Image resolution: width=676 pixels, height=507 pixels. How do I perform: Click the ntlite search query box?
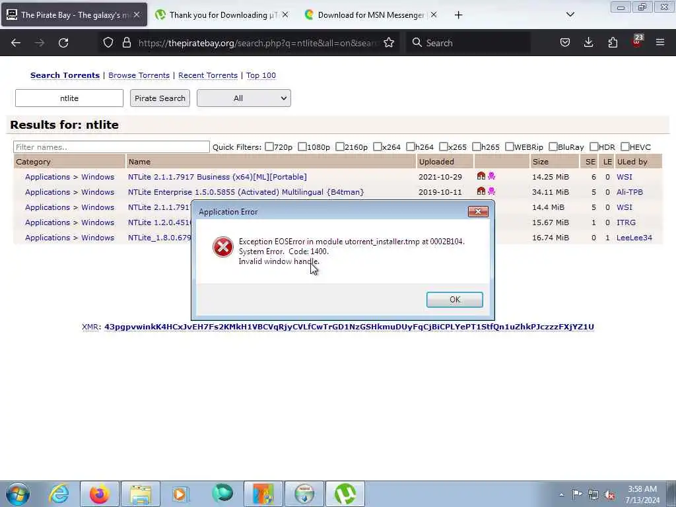coord(69,98)
